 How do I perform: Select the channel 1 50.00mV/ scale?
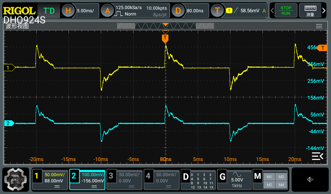(x=55, y=175)
